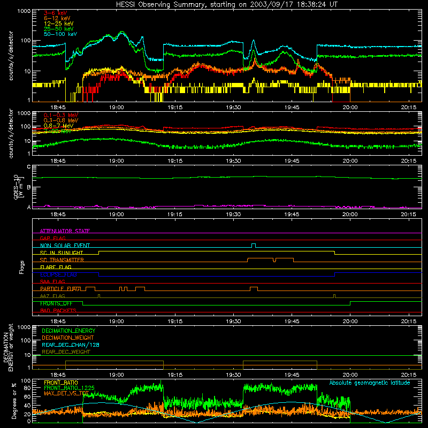This screenshot has height=428, width=428.
Task: Click the NON_SOLAR_EVENT flag label
Action: [x=65, y=246]
